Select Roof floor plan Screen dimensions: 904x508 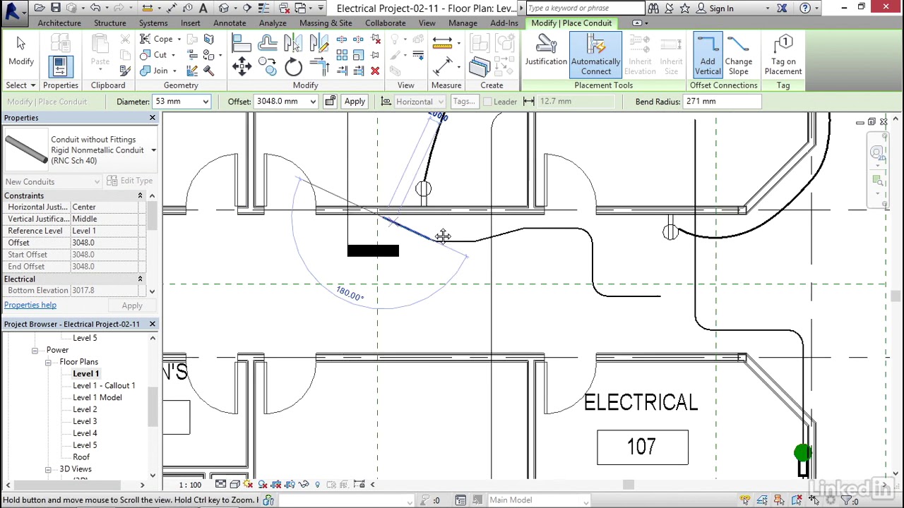pyautogui.click(x=81, y=456)
